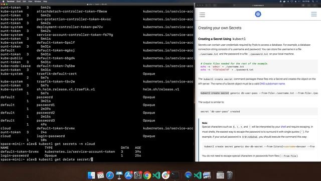Click the echo admin username.txt code line
This screenshot has width=321, height=181.
point(222,67)
